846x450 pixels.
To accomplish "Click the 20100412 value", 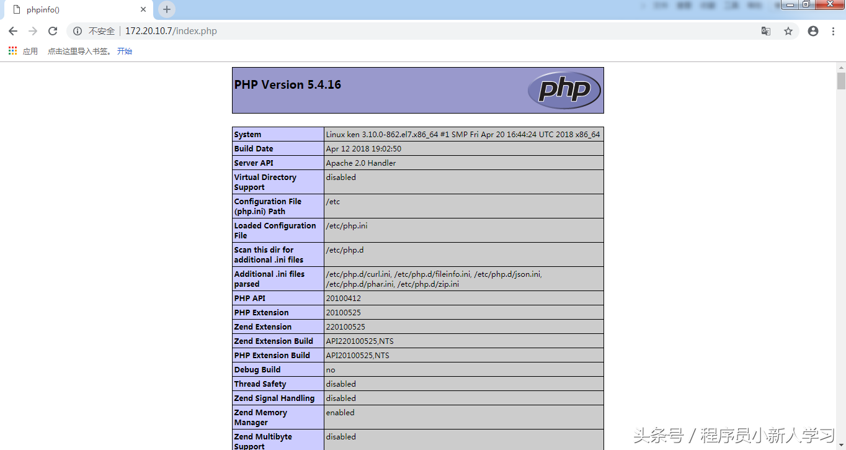I will coord(344,299).
